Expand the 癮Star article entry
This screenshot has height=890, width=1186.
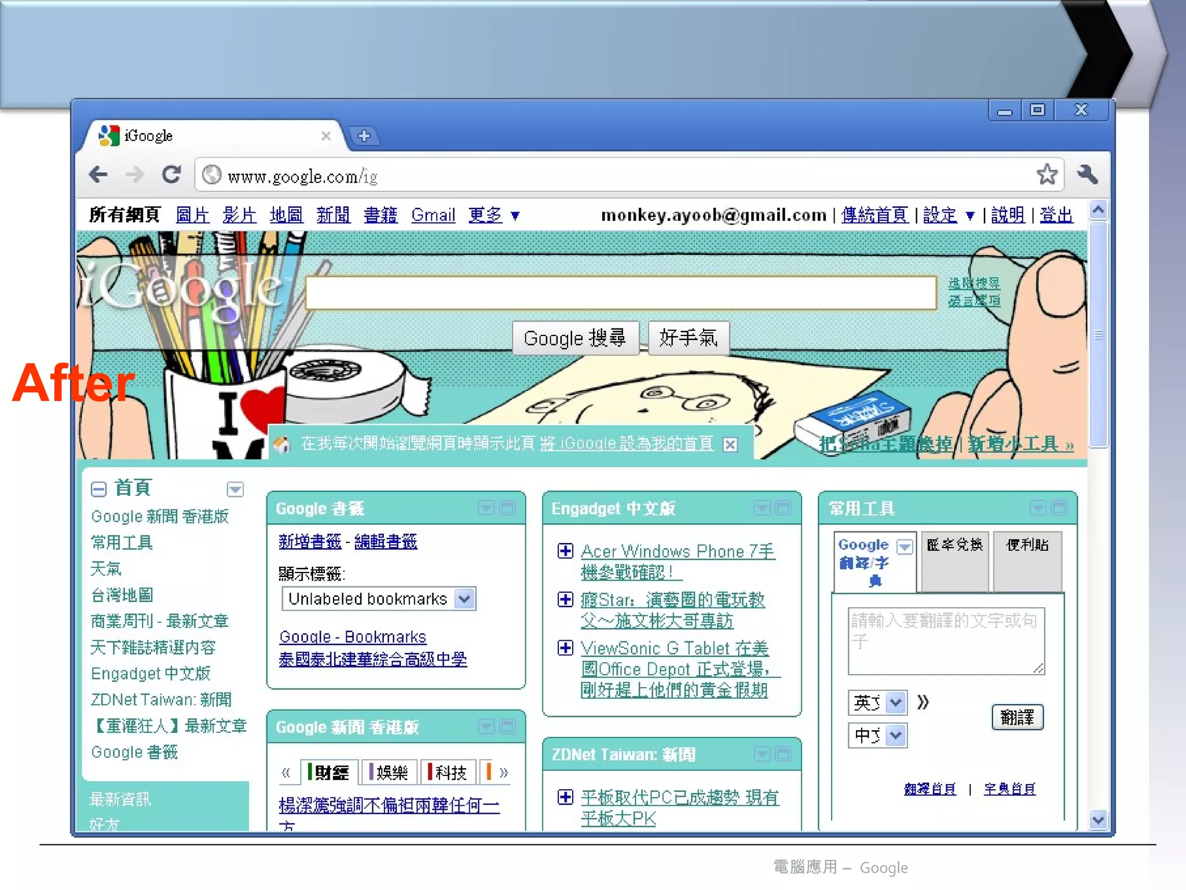click(565, 599)
